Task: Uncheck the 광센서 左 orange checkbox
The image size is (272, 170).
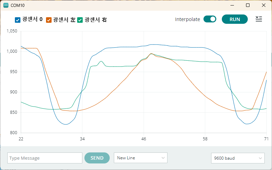Action: (49, 20)
